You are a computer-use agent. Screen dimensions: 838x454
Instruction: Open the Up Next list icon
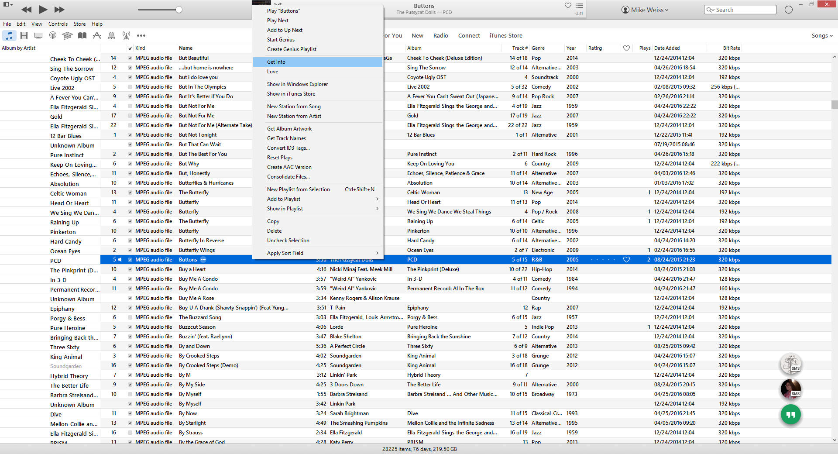pyautogui.click(x=579, y=6)
